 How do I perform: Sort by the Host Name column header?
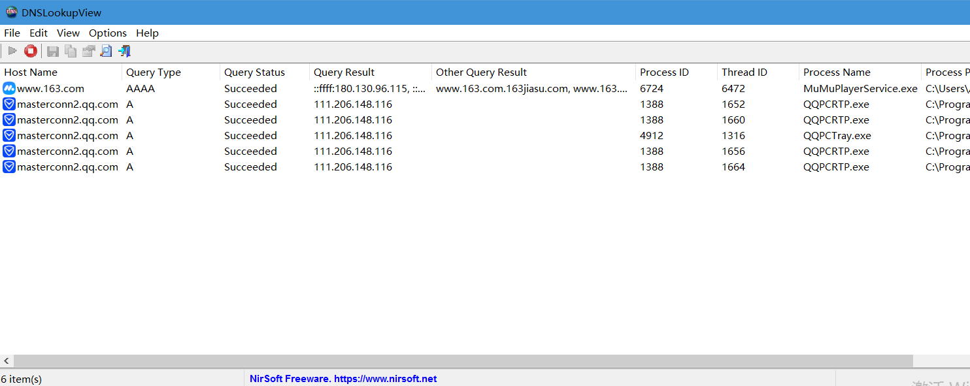click(61, 72)
